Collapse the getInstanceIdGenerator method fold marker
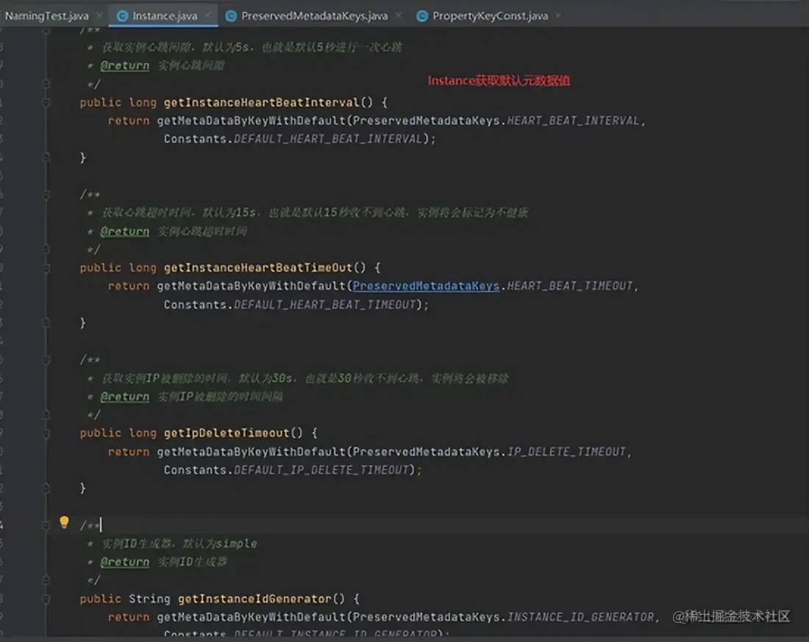This screenshot has width=809, height=642. click(x=46, y=599)
